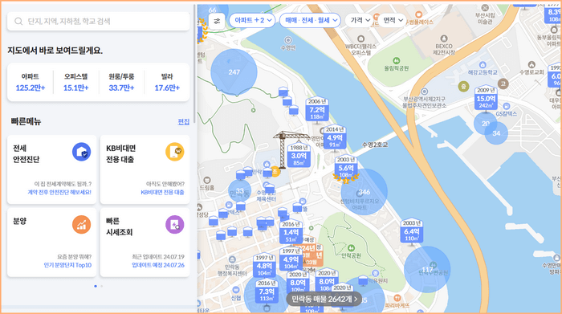The height and width of the screenshot is (314, 562).
Task: Go to the second quick menu page dot
Action: pos(102,286)
